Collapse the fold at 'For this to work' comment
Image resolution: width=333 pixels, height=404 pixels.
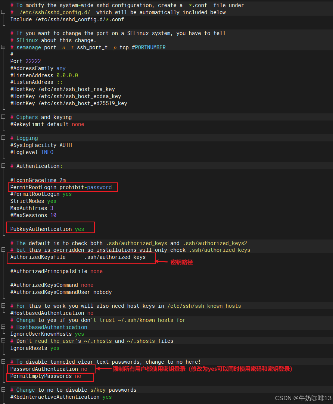click(3, 306)
